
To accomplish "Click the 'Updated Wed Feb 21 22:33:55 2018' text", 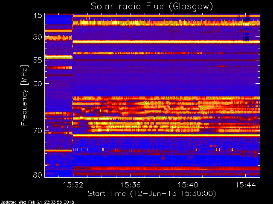I will pyautogui.click(x=37, y=202).
